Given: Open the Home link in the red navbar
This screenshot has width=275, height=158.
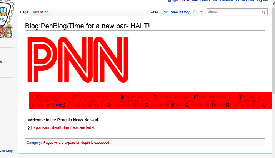Looking at the screenshot, I should tap(57, 105).
